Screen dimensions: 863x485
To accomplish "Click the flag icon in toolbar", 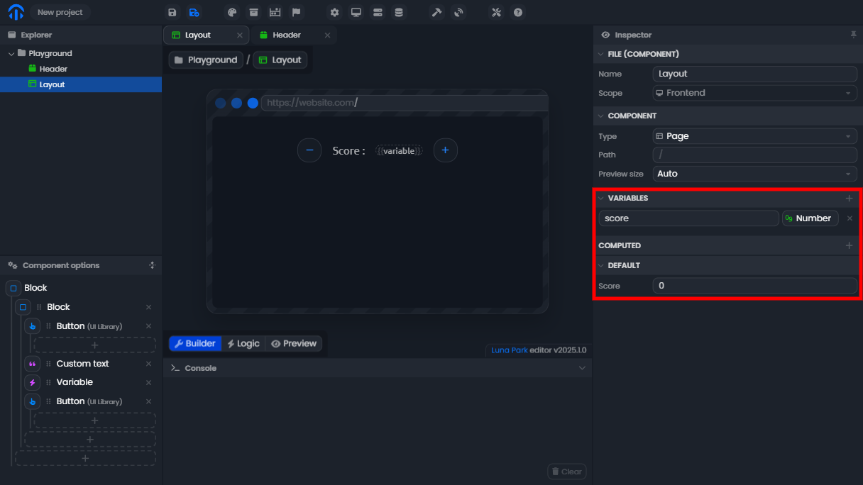I will click(x=297, y=12).
